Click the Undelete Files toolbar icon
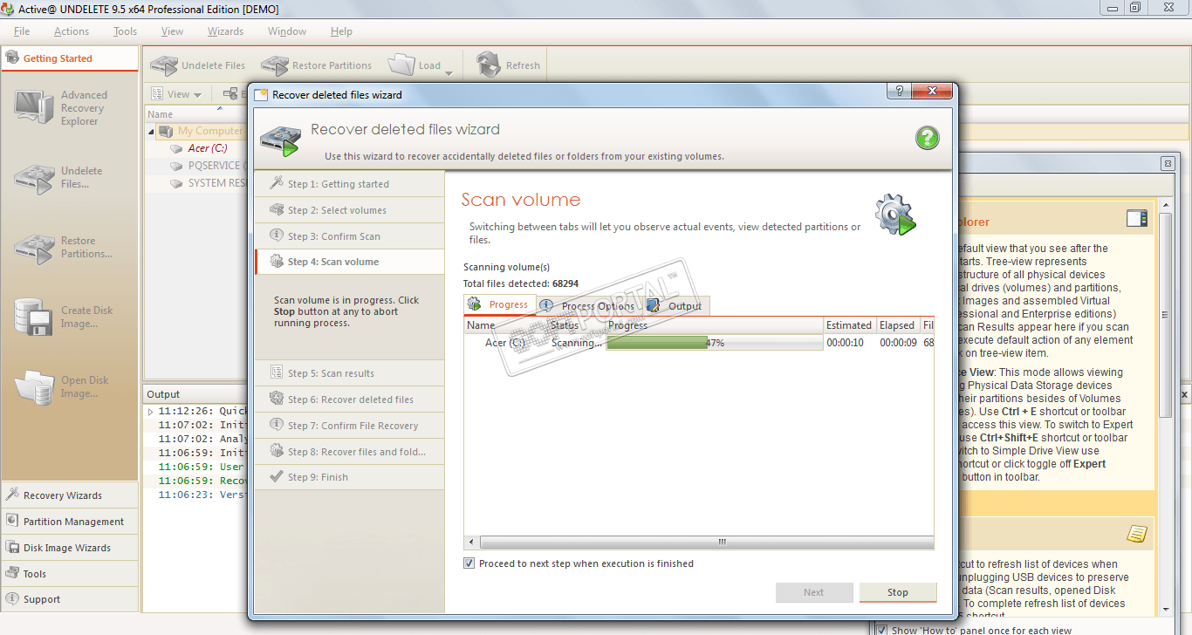This screenshot has width=1192, height=635. tap(164, 65)
